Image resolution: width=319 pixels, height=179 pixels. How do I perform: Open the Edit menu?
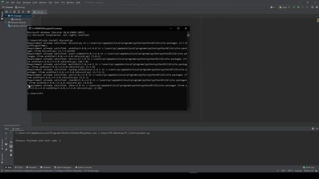point(12,2)
